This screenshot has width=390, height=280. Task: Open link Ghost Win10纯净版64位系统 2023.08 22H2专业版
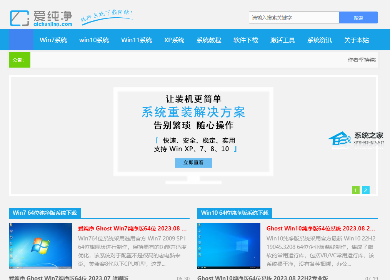(x=263, y=278)
